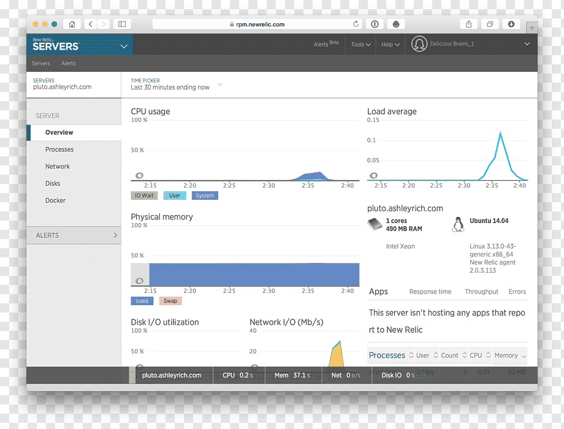Open the browser share icon
The image size is (564, 429).
point(469,24)
